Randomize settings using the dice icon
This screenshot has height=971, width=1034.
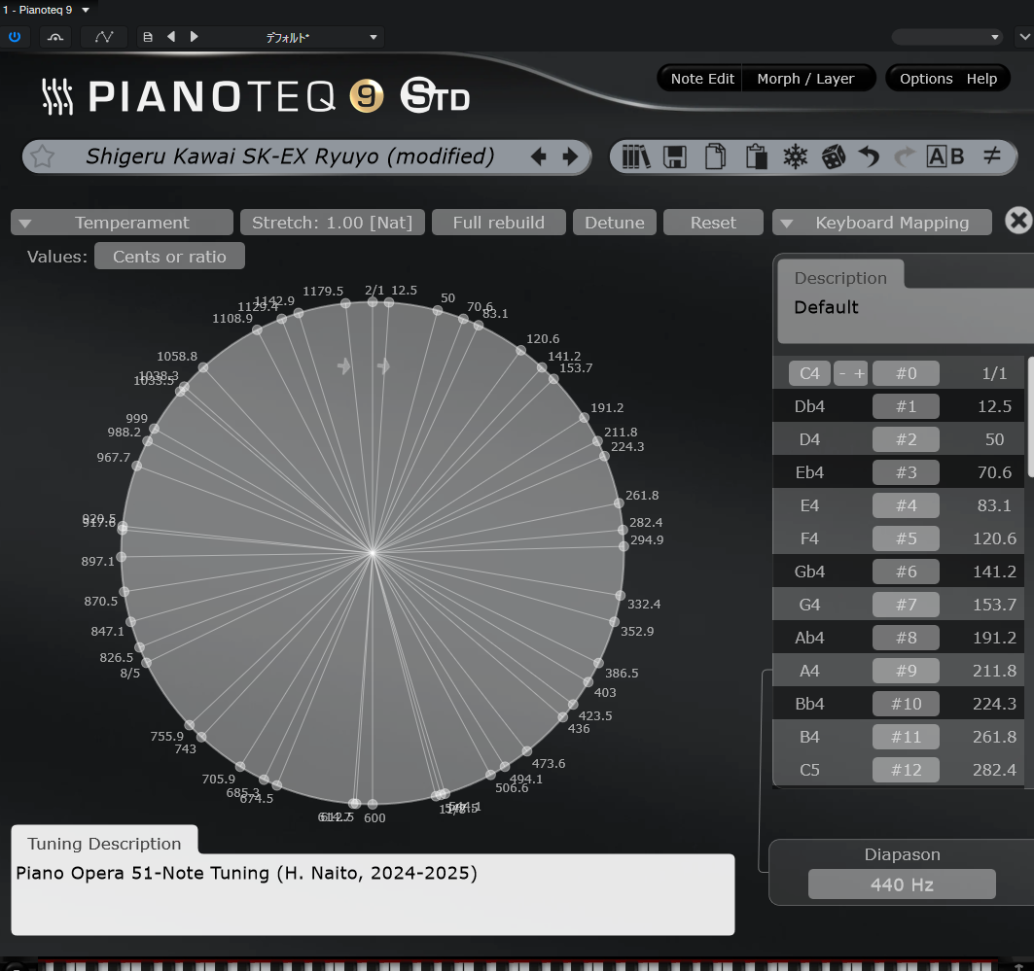[837, 156]
